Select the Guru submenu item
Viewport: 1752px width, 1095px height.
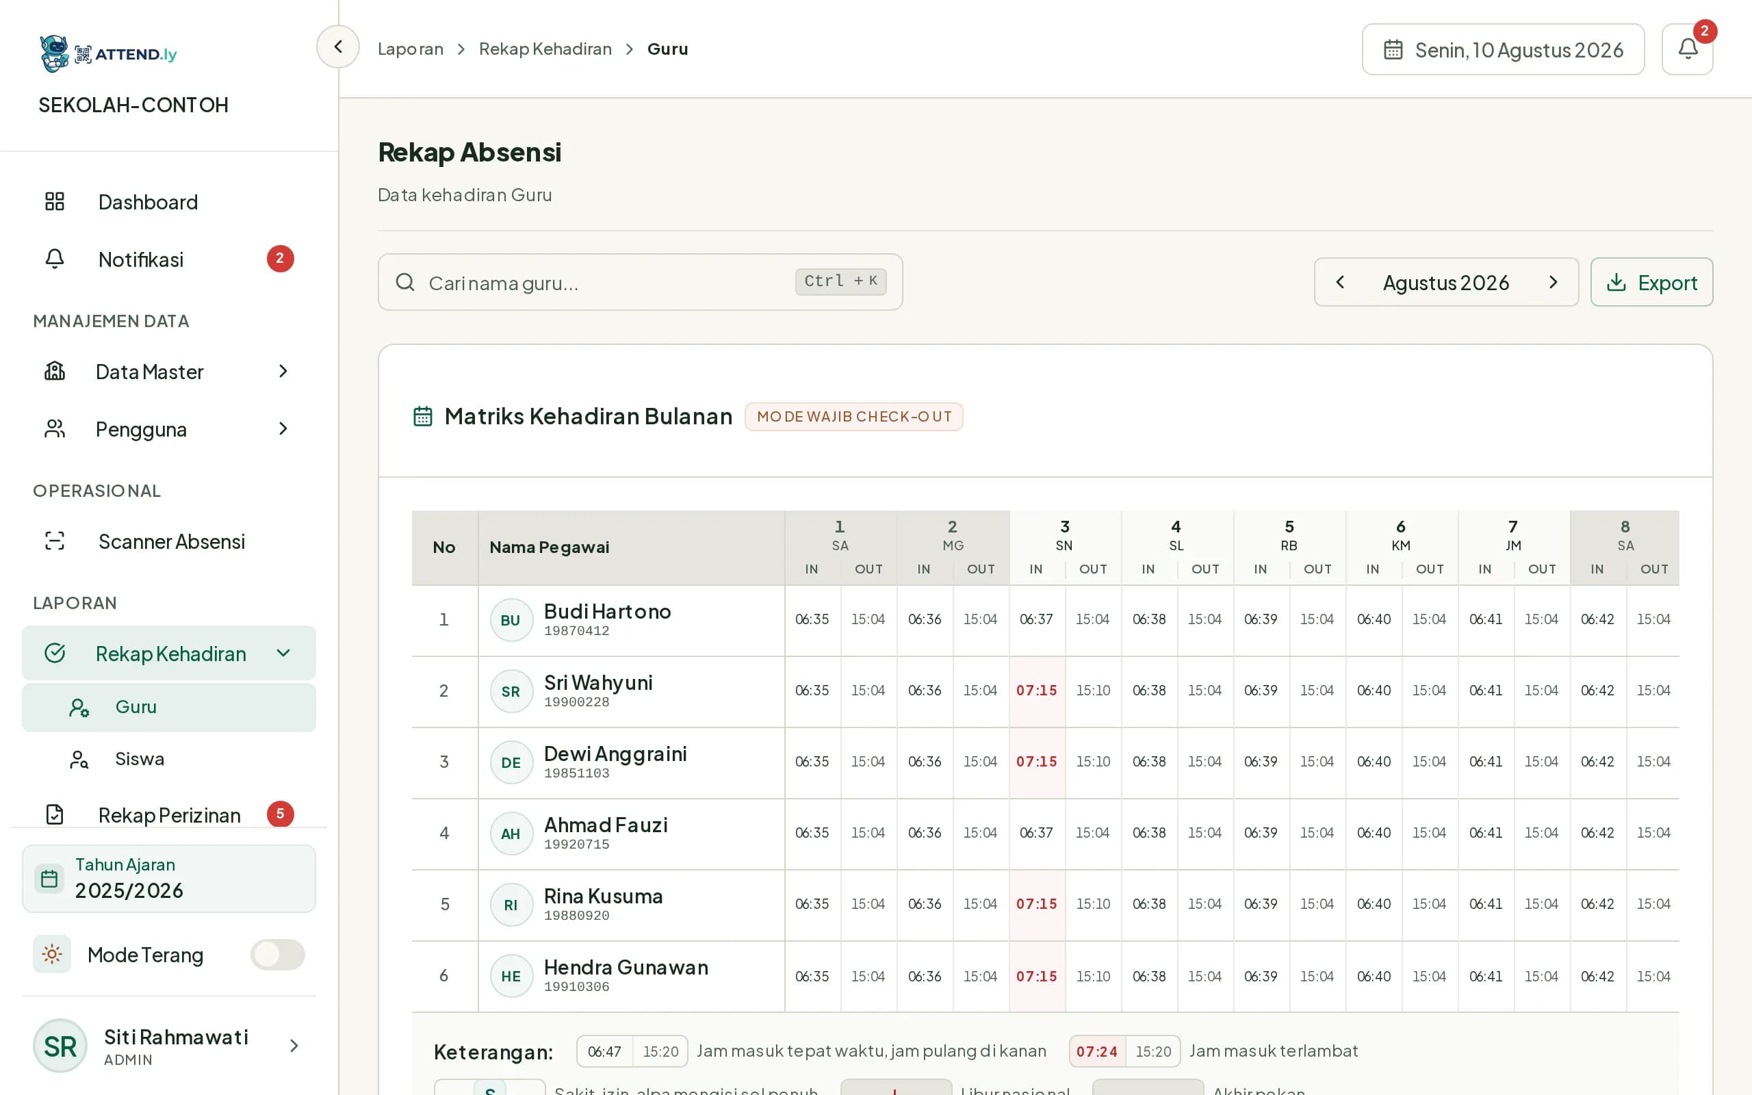[168, 707]
